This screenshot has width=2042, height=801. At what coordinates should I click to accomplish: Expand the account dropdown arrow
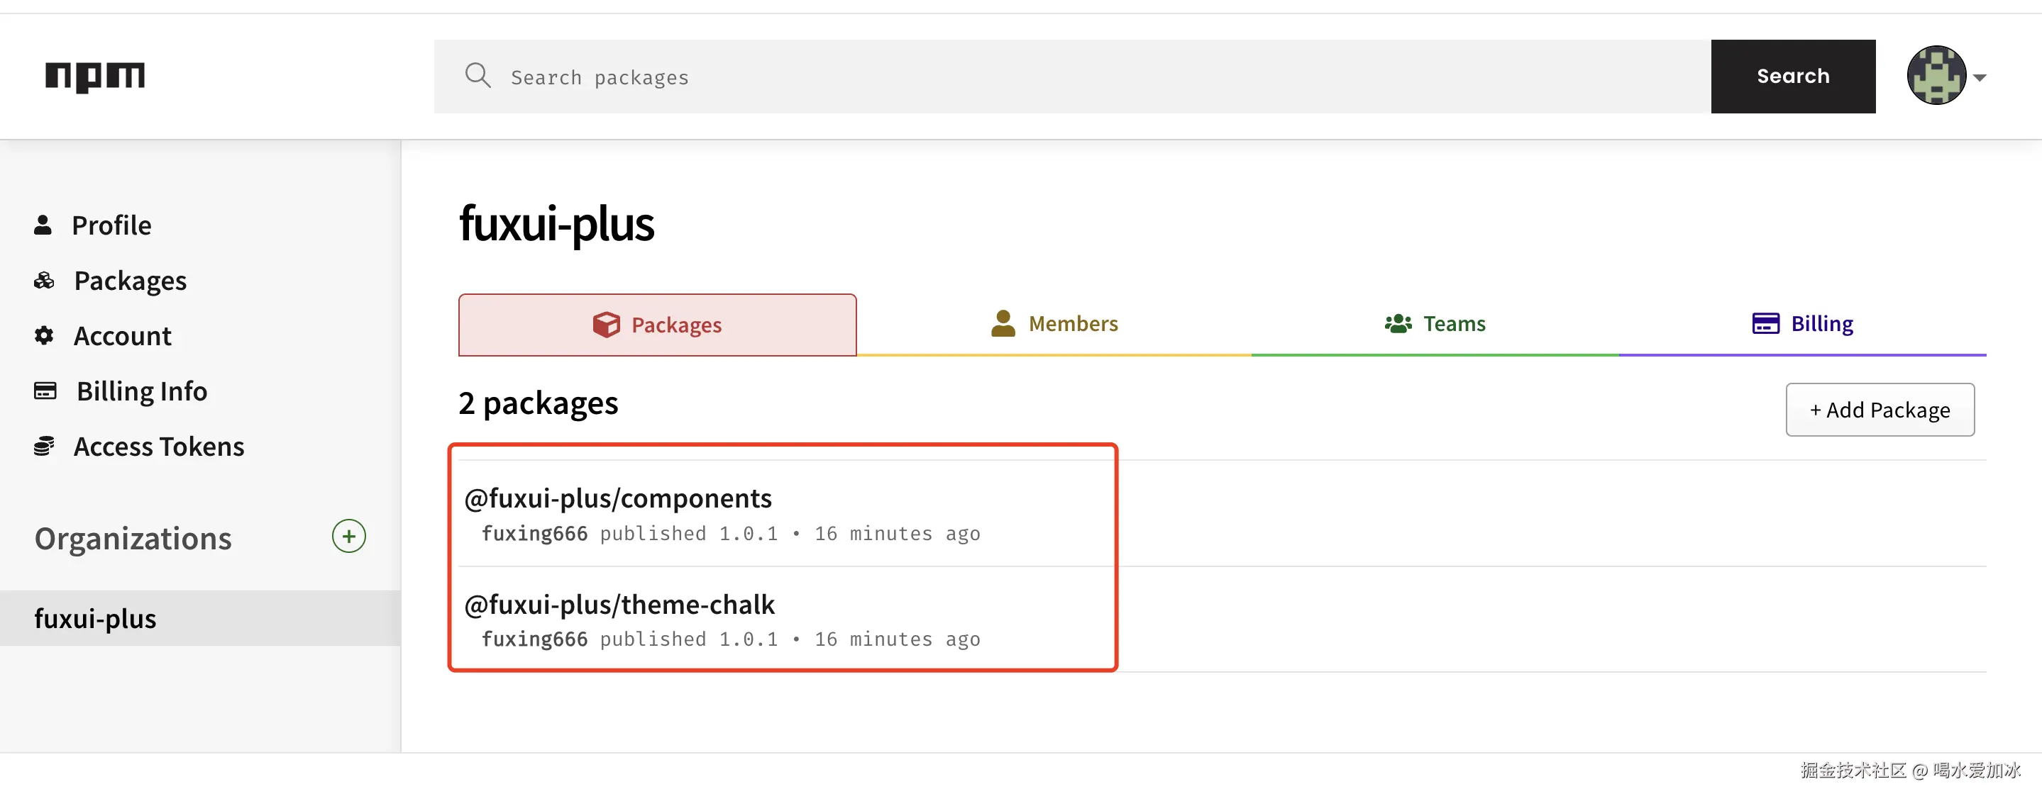(x=1980, y=78)
